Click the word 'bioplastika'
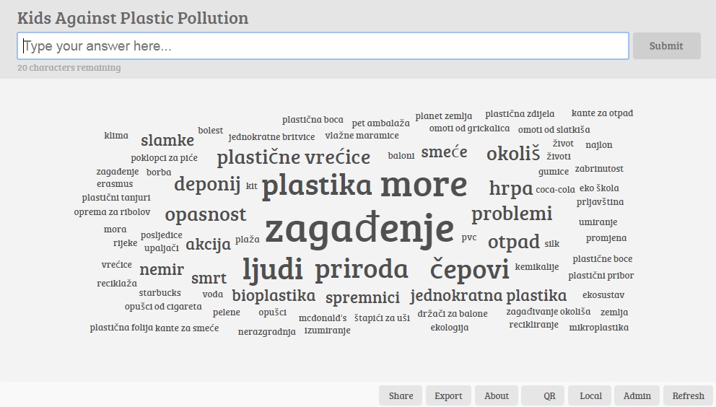Screen dimensions: 716x407 [274, 295]
